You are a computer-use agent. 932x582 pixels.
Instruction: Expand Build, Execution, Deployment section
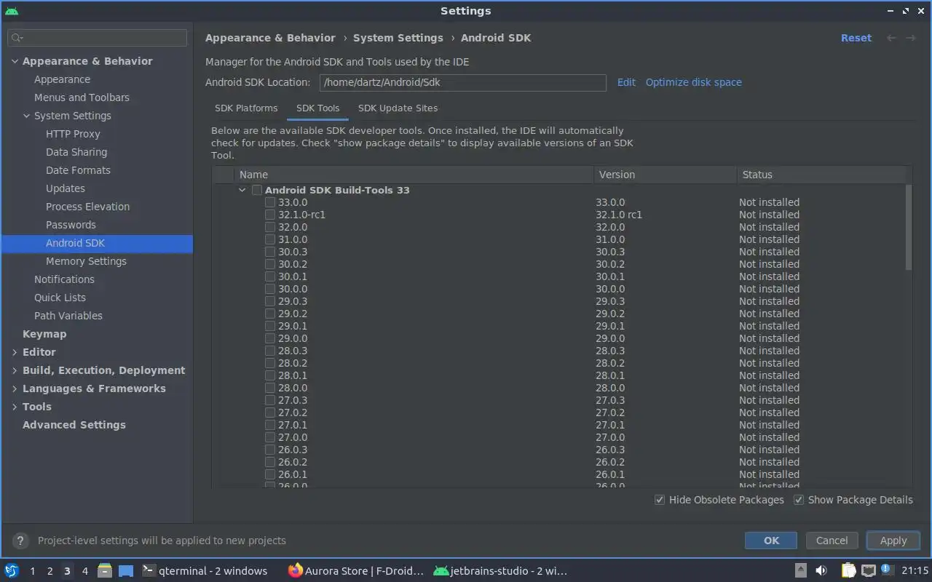15,370
